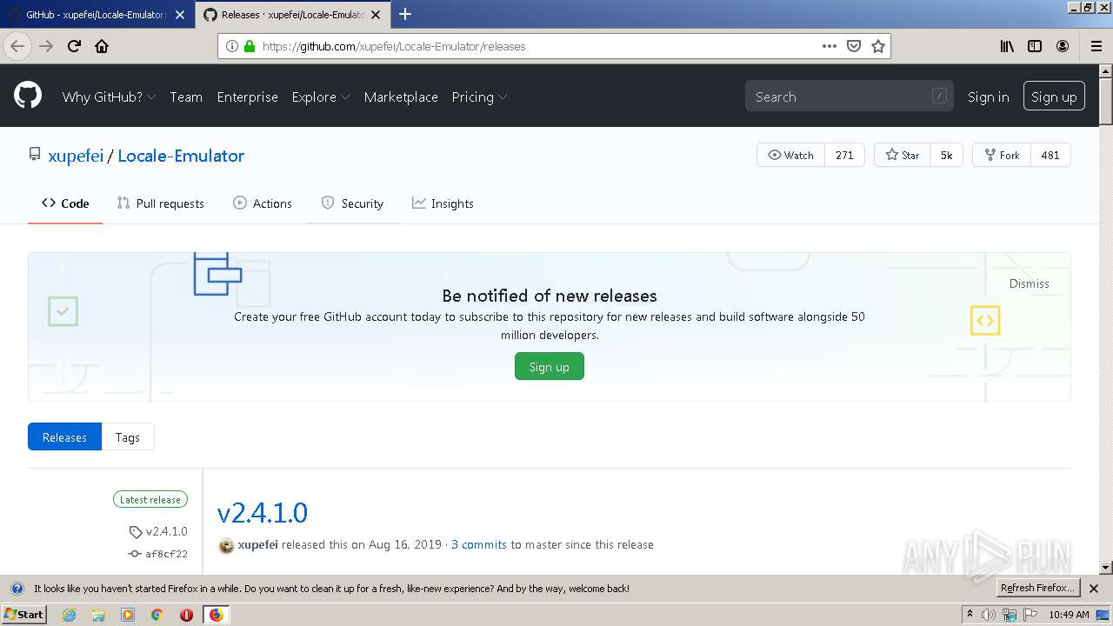Open the Firefox Account icon
Viewport: 1113px width, 626px height.
point(1063,46)
